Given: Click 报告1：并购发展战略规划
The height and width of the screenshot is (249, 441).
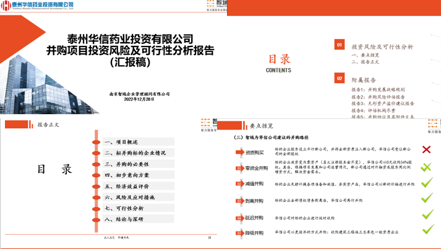Looking at the screenshot, I should coord(378,90).
